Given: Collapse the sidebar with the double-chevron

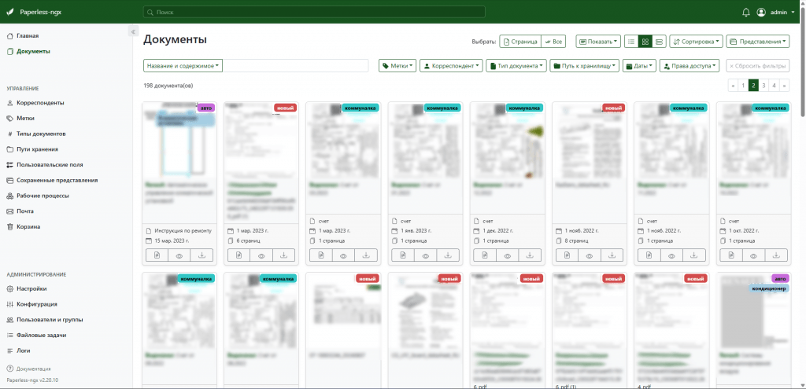Looking at the screenshot, I should [x=132, y=31].
